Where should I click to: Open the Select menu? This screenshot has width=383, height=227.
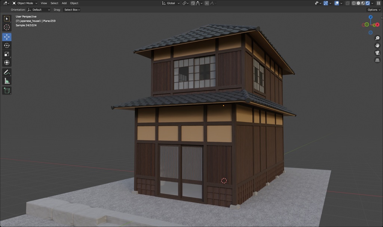[54, 3]
